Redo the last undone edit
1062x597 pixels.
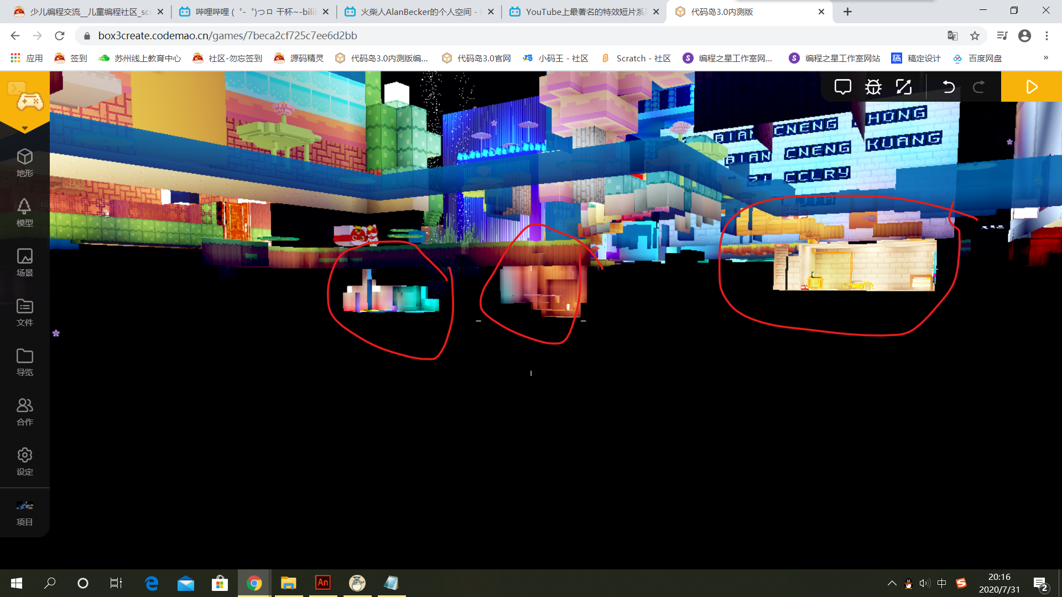point(978,87)
